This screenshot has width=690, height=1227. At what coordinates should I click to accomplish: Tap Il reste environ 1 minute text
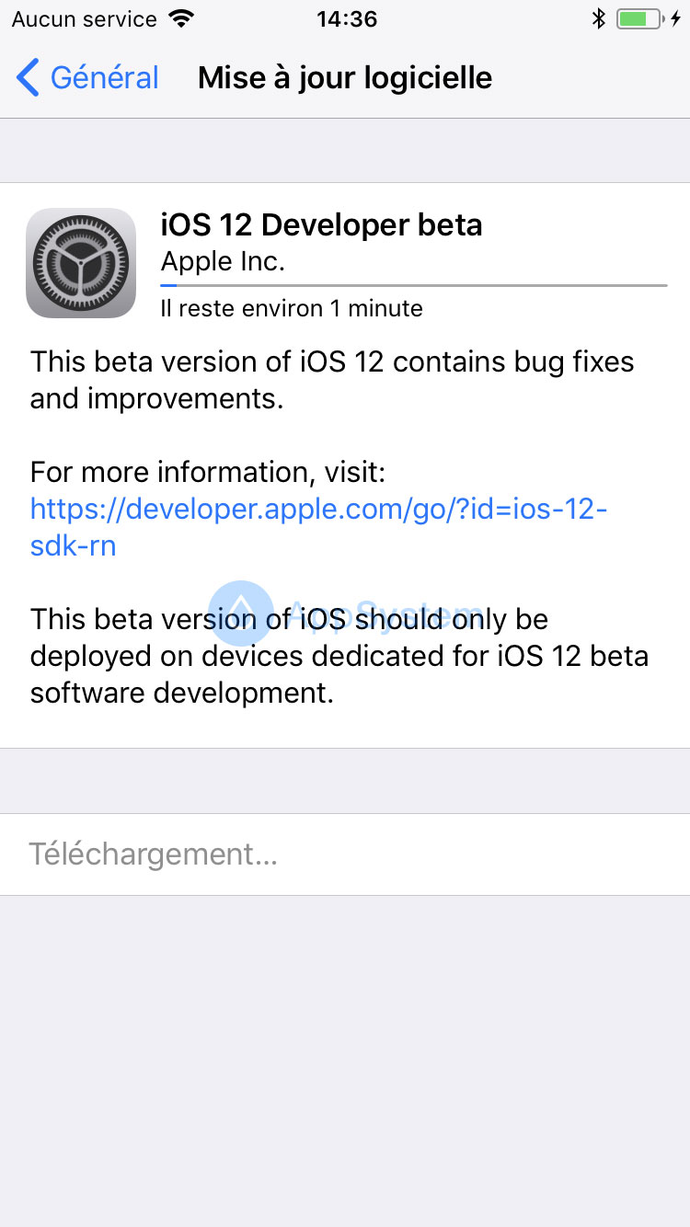click(292, 308)
